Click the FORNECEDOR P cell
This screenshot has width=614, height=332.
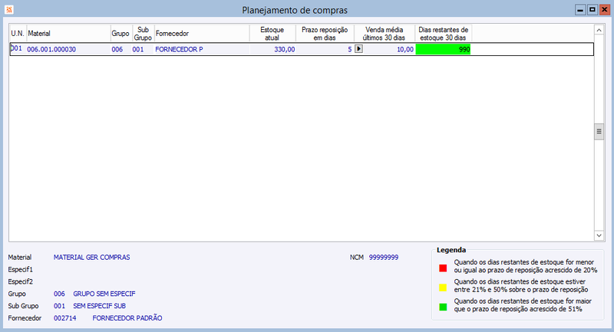coord(179,49)
